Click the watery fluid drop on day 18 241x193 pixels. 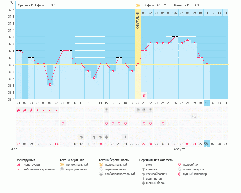pos(125,136)
